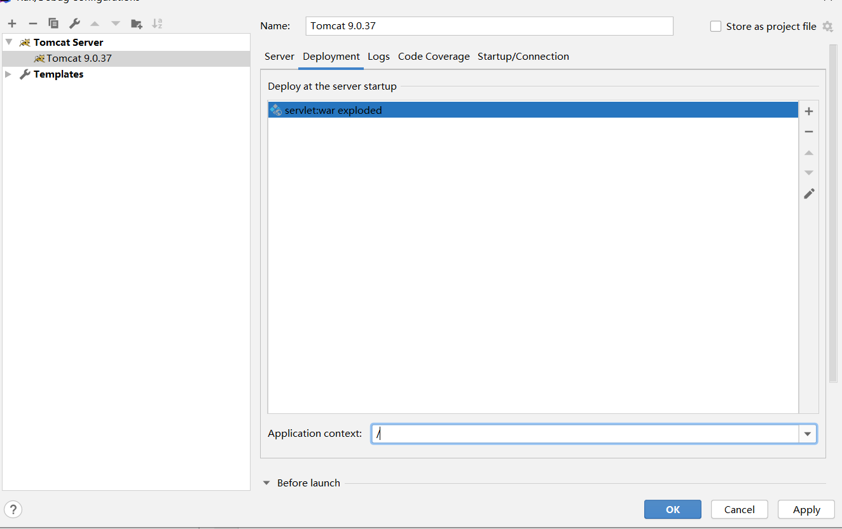Click the Tomcat Server cat icon

pyautogui.click(x=25, y=43)
